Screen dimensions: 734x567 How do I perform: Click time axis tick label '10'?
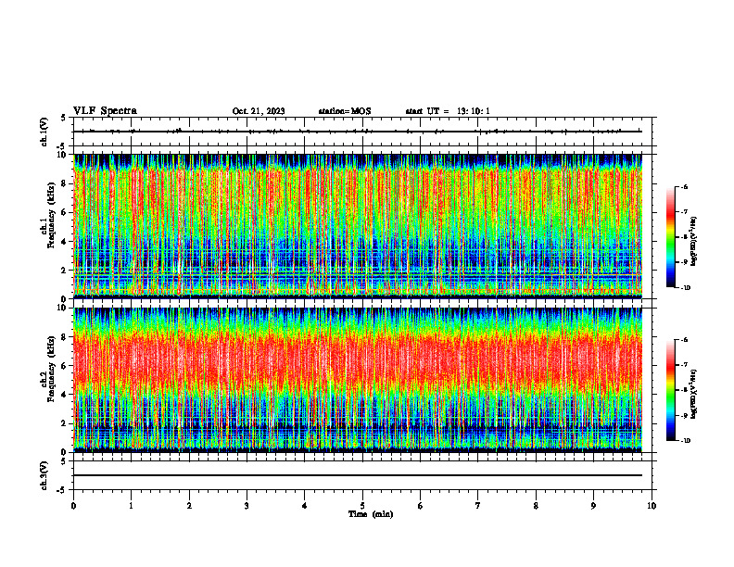coord(652,506)
